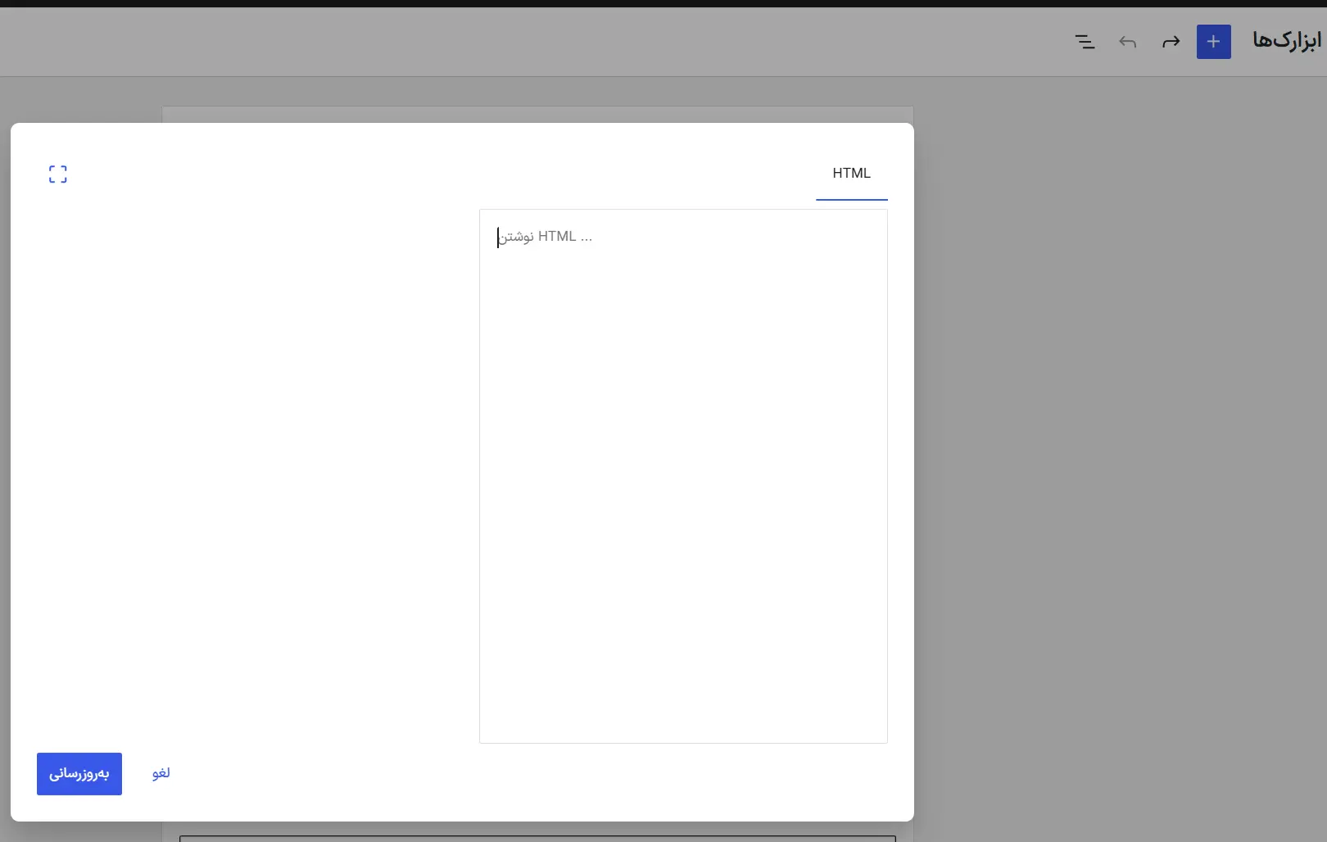
Task: Click the لغو cancel link
Action: coord(161,774)
